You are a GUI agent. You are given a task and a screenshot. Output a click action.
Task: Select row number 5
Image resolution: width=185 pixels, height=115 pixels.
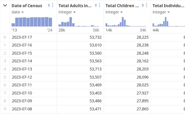(5, 77)
